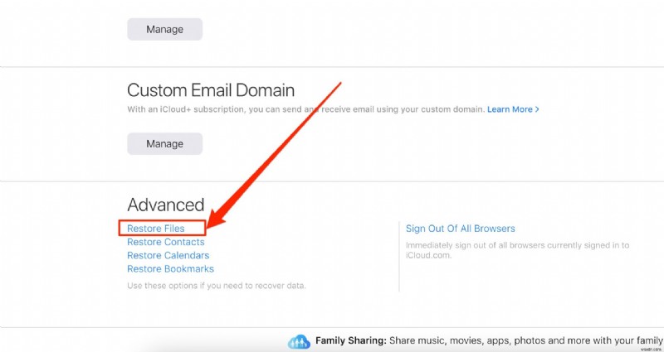
Task: Click the topmost Manage button
Action: 164,29
